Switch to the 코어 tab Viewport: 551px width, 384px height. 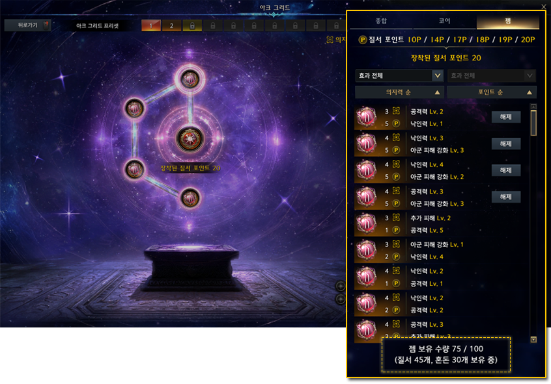tap(445, 21)
